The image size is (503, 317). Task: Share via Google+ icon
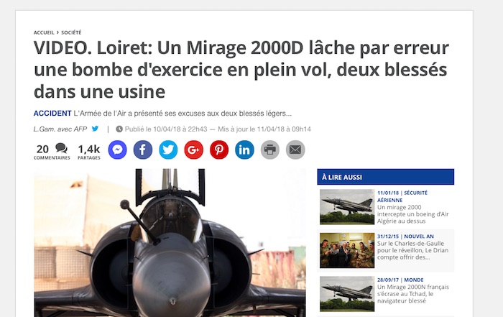coord(194,150)
